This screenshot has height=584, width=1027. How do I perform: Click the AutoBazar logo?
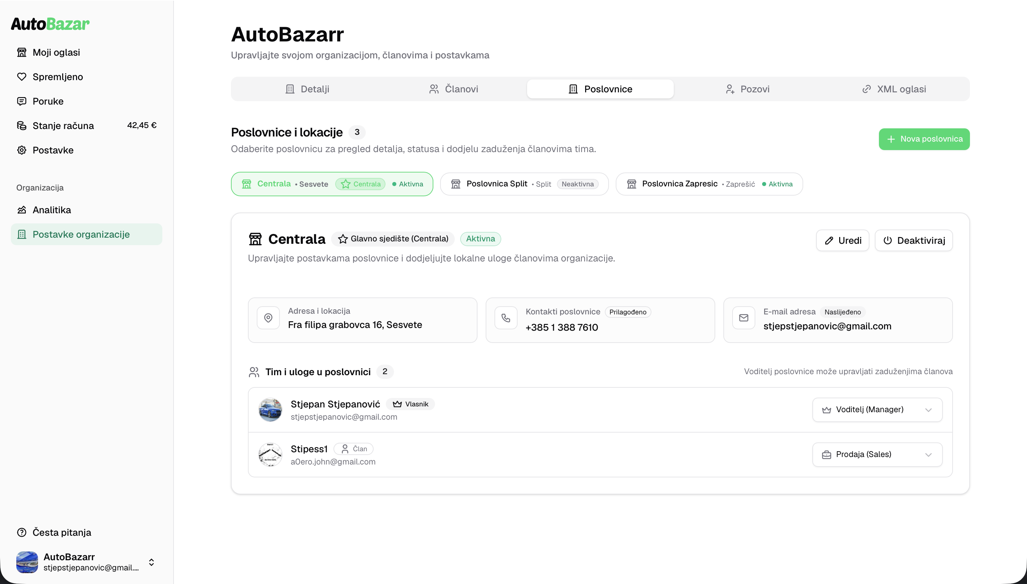coord(50,24)
